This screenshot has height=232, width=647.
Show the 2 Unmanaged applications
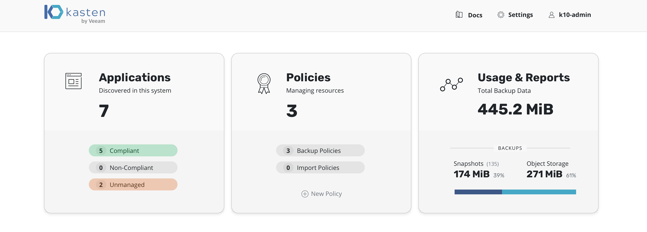133,185
